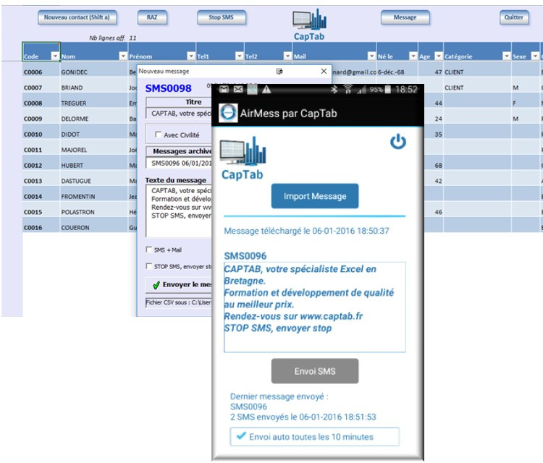Tap the Wi-Fi icon in phone status bar
Viewport: 543px width, 463px height.
click(349, 90)
